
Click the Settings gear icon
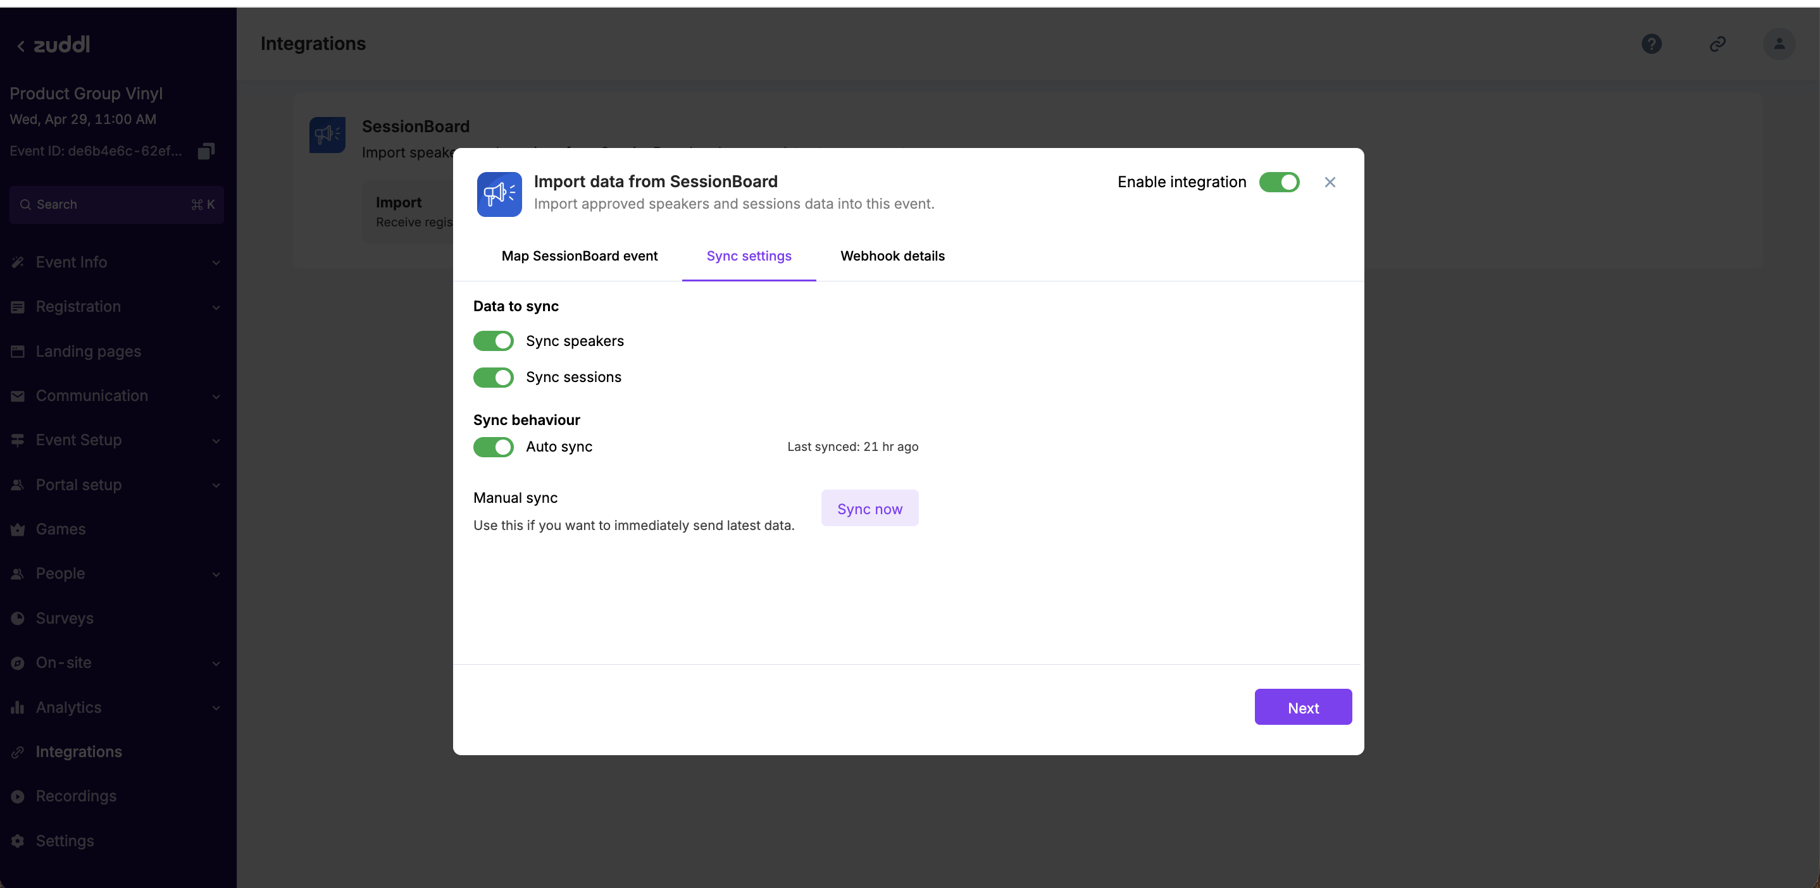point(18,841)
